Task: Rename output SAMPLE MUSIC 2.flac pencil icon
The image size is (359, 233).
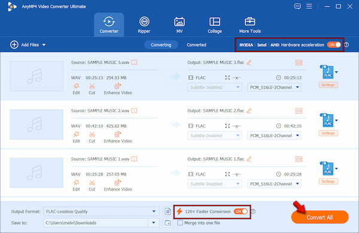Action: 249,111
